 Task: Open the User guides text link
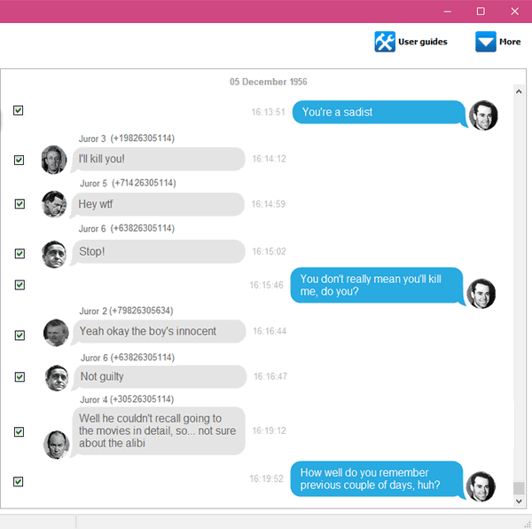[423, 42]
